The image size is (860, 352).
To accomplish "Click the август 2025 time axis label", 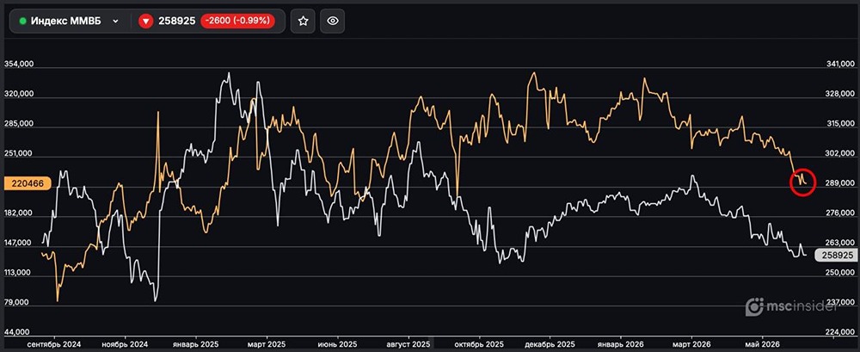I will (408, 344).
